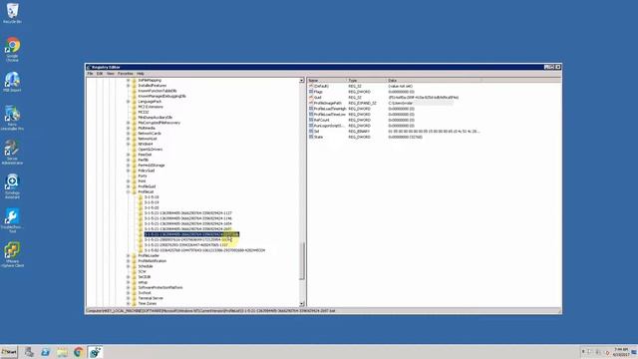This screenshot has height=359, width=638.
Task: Sort values by the Name column header
Action: pyautogui.click(x=327, y=81)
